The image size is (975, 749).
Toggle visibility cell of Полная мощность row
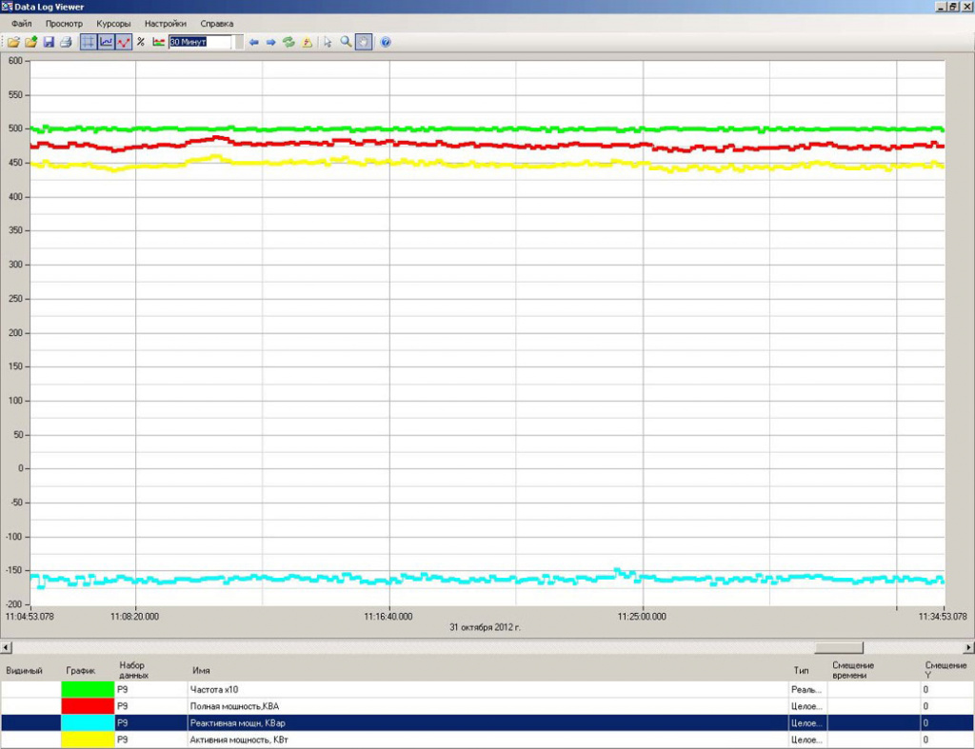coord(31,706)
